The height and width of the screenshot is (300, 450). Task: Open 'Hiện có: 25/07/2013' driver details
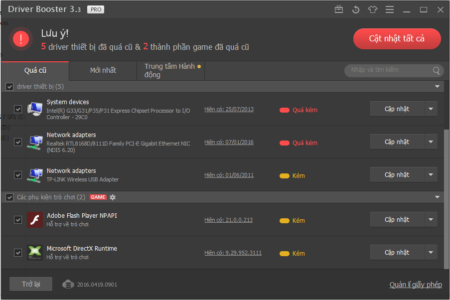(229, 109)
